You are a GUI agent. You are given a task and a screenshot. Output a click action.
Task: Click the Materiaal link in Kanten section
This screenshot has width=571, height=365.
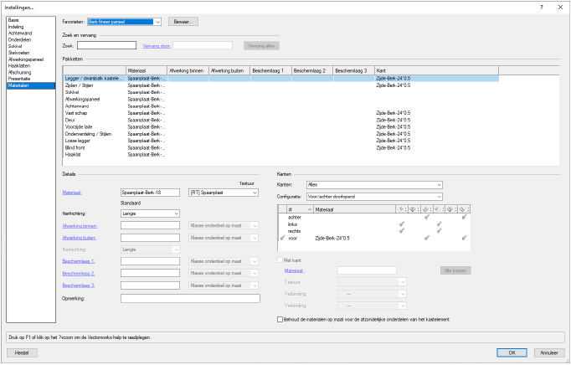click(x=294, y=270)
